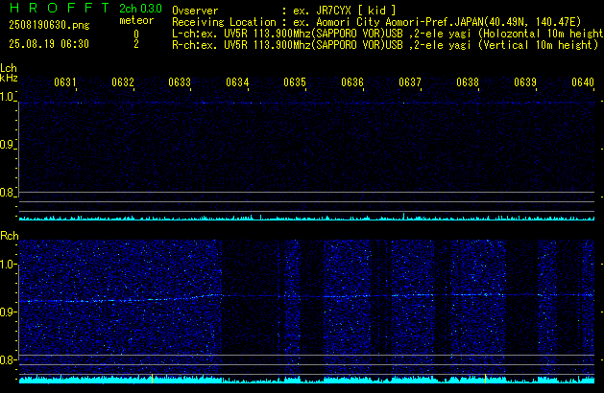
Task: Select the 0633 time marker
Action: [x=180, y=82]
